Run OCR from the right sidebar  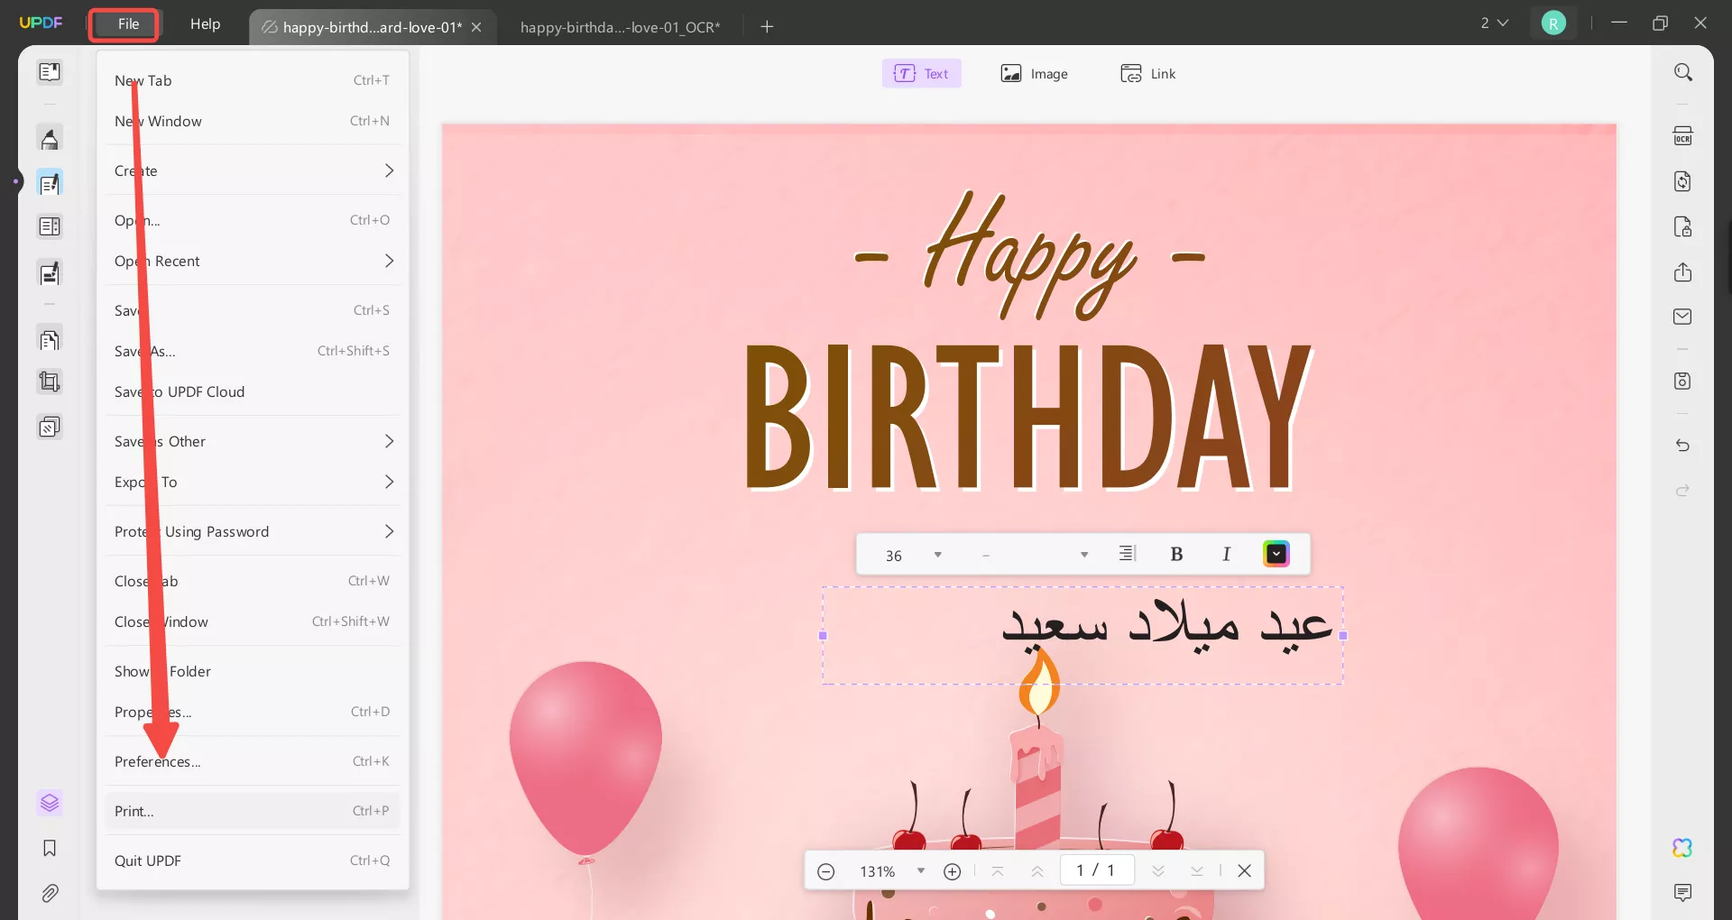1682,134
